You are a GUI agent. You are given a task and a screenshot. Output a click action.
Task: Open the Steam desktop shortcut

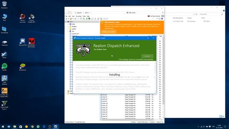coord(4,55)
